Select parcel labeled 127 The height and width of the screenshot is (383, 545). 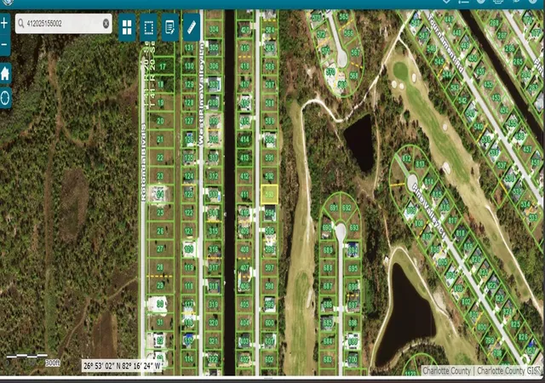[189, 121]
